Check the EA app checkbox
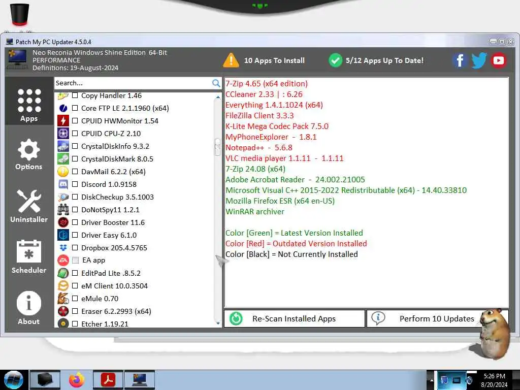The image size is (520, 390). [x=75, y=261]
